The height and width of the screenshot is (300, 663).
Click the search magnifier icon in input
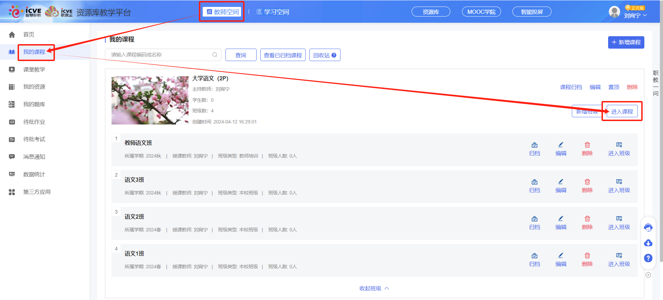click(x=214, y=55)
